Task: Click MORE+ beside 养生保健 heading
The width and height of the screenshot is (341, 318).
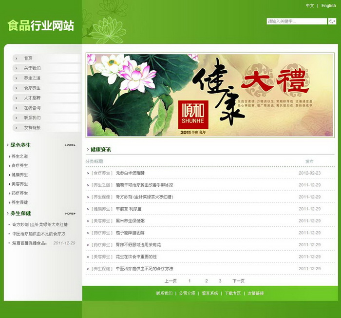Action: click(70, 214)
